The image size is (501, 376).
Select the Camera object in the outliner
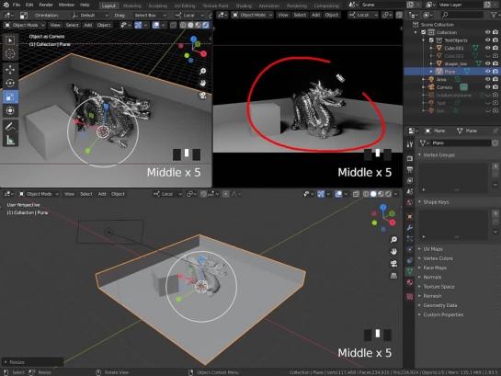point(444,87)
